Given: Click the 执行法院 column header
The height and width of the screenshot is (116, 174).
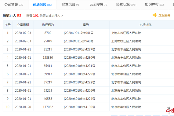Looking at the screenshot, I should click(x=145, y=25).
